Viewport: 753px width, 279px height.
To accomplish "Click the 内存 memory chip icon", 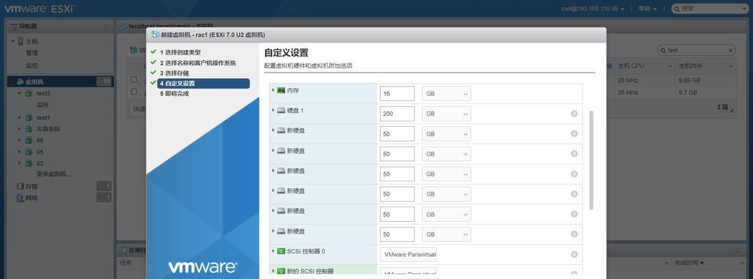I will pyautogui.click(x=282, y=90).
